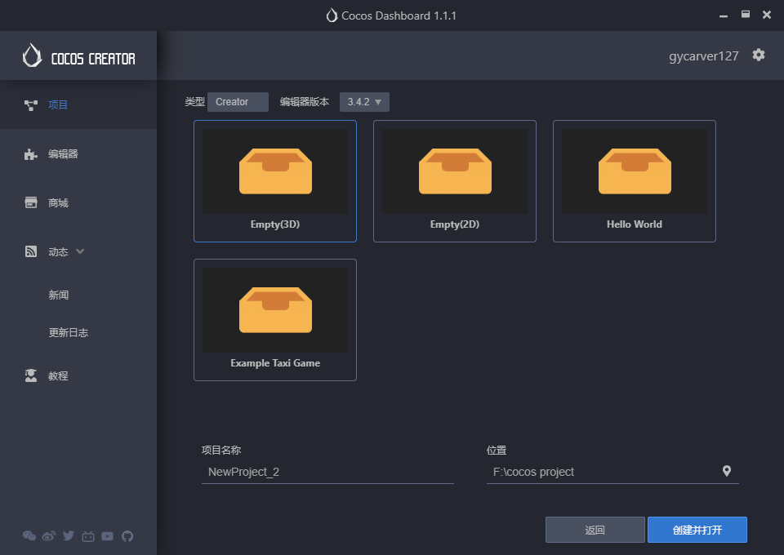Open the 编辑器 sidebar menu
784x555 pixels.
78,154
